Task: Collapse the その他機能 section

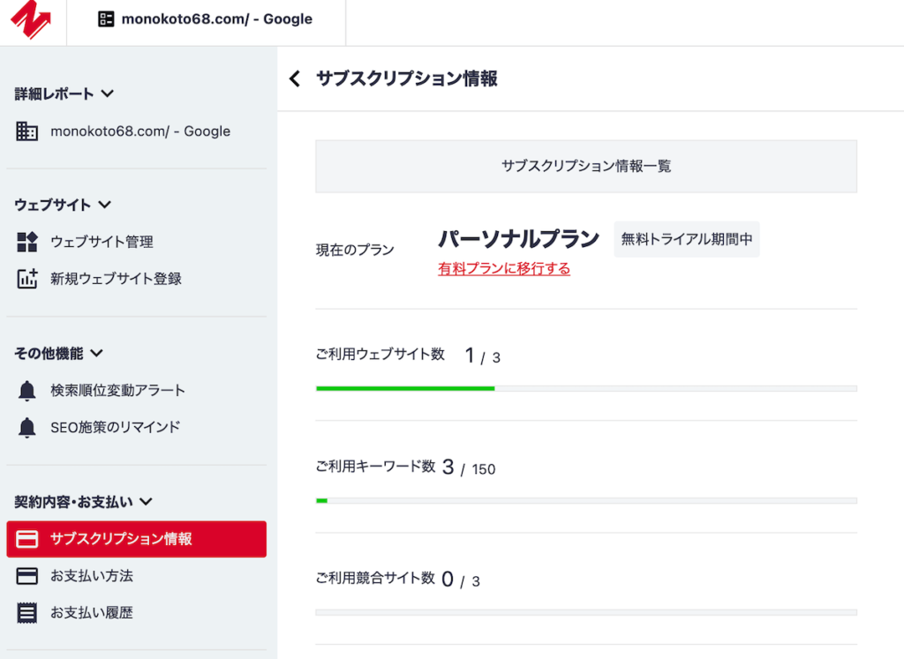Action: point(97,353)
